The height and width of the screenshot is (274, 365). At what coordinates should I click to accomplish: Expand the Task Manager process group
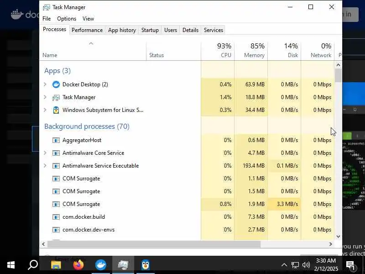coord(45,97)
